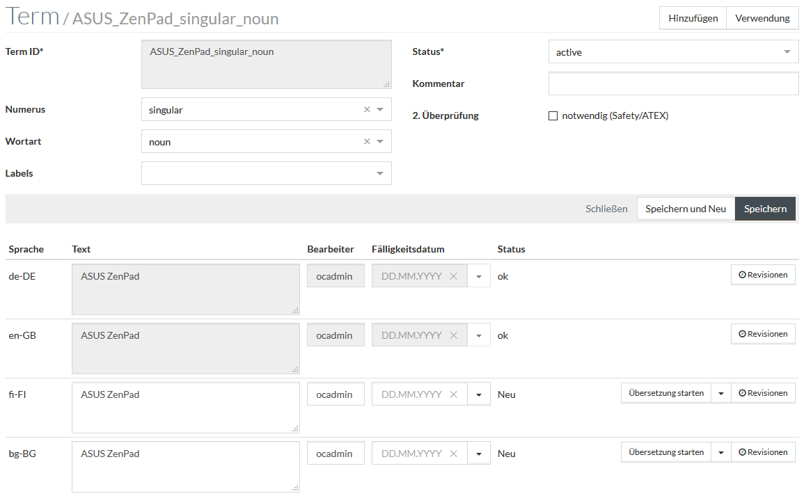Click the Bearbeiter column header
The width and height of the screenshot is (804, 496).
point(330,250)
